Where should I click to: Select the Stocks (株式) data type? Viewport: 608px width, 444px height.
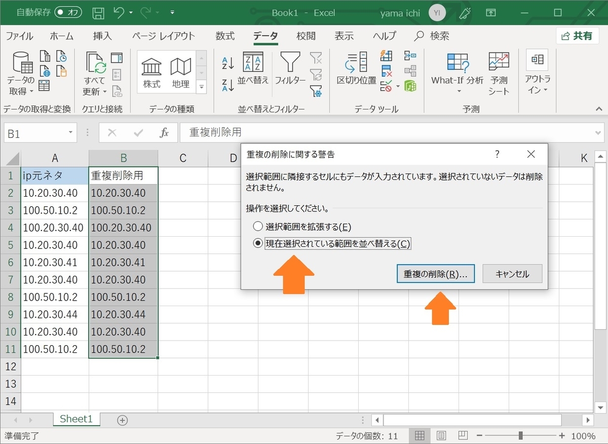[151, 71]
